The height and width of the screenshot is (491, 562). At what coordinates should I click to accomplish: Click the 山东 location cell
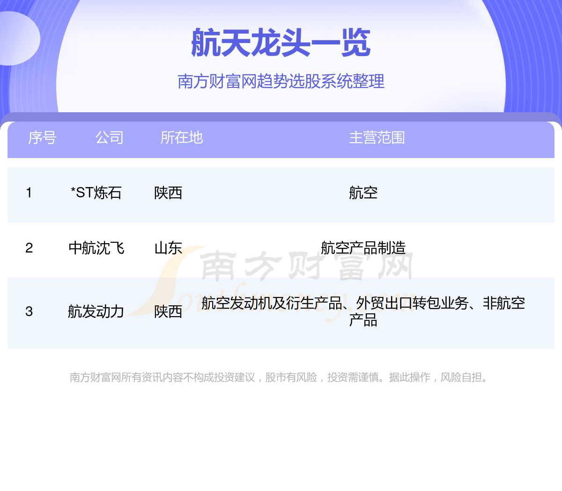pyautogui.click(x=168, y=248)
